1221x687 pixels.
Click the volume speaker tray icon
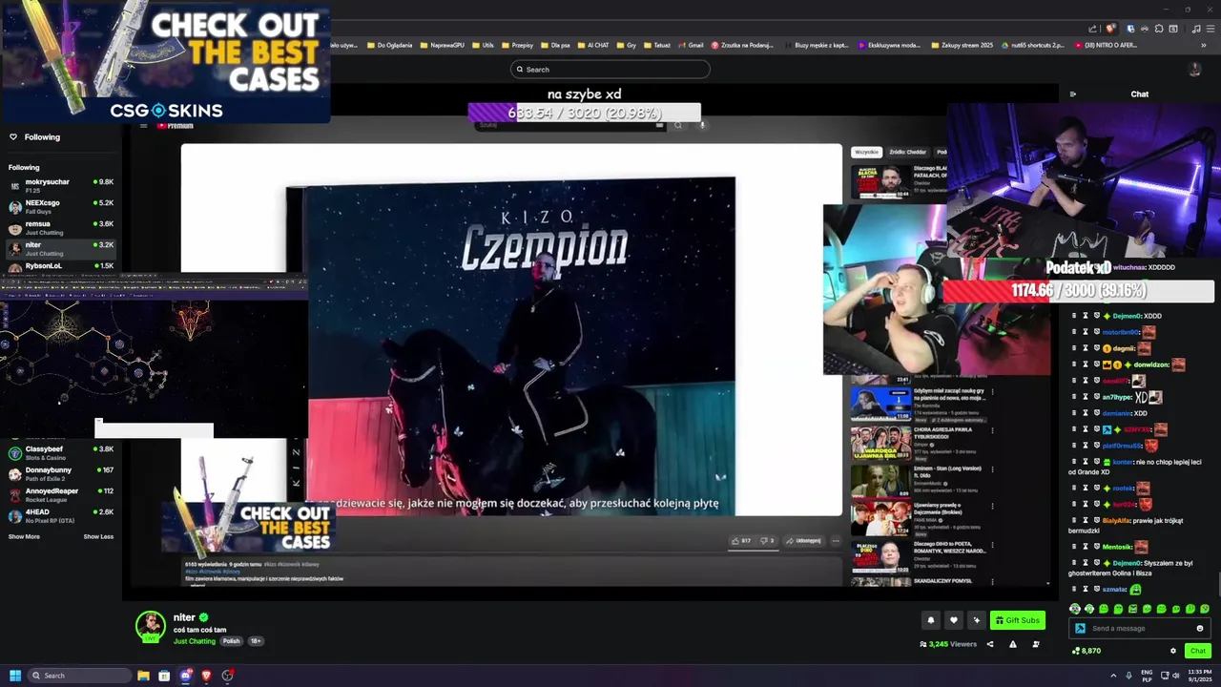point(1175,676)
